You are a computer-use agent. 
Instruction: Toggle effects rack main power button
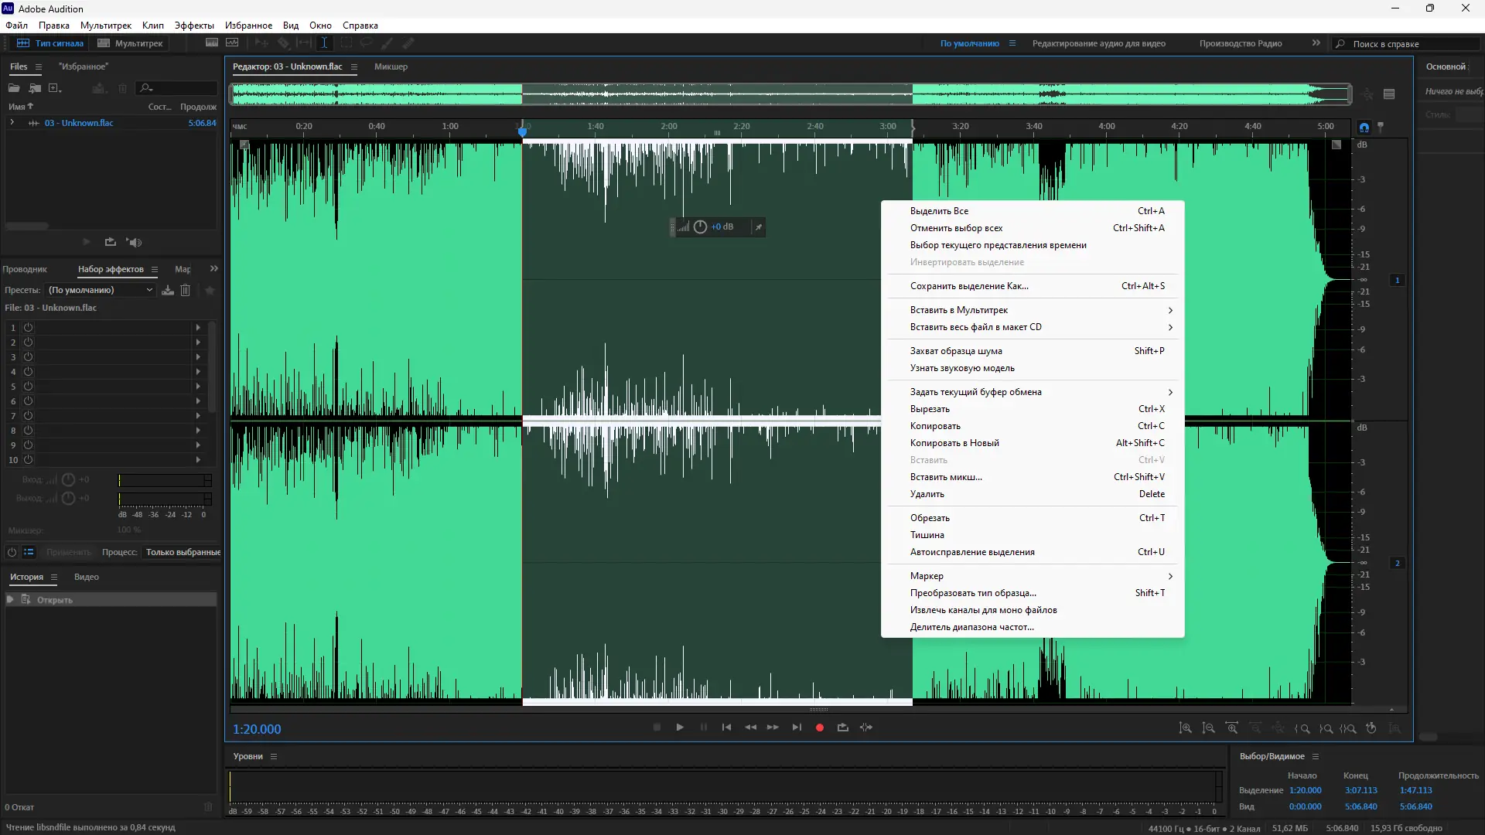tap(12, 552)
